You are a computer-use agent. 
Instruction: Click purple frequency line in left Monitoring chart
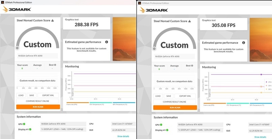click(x=105, y=74)
